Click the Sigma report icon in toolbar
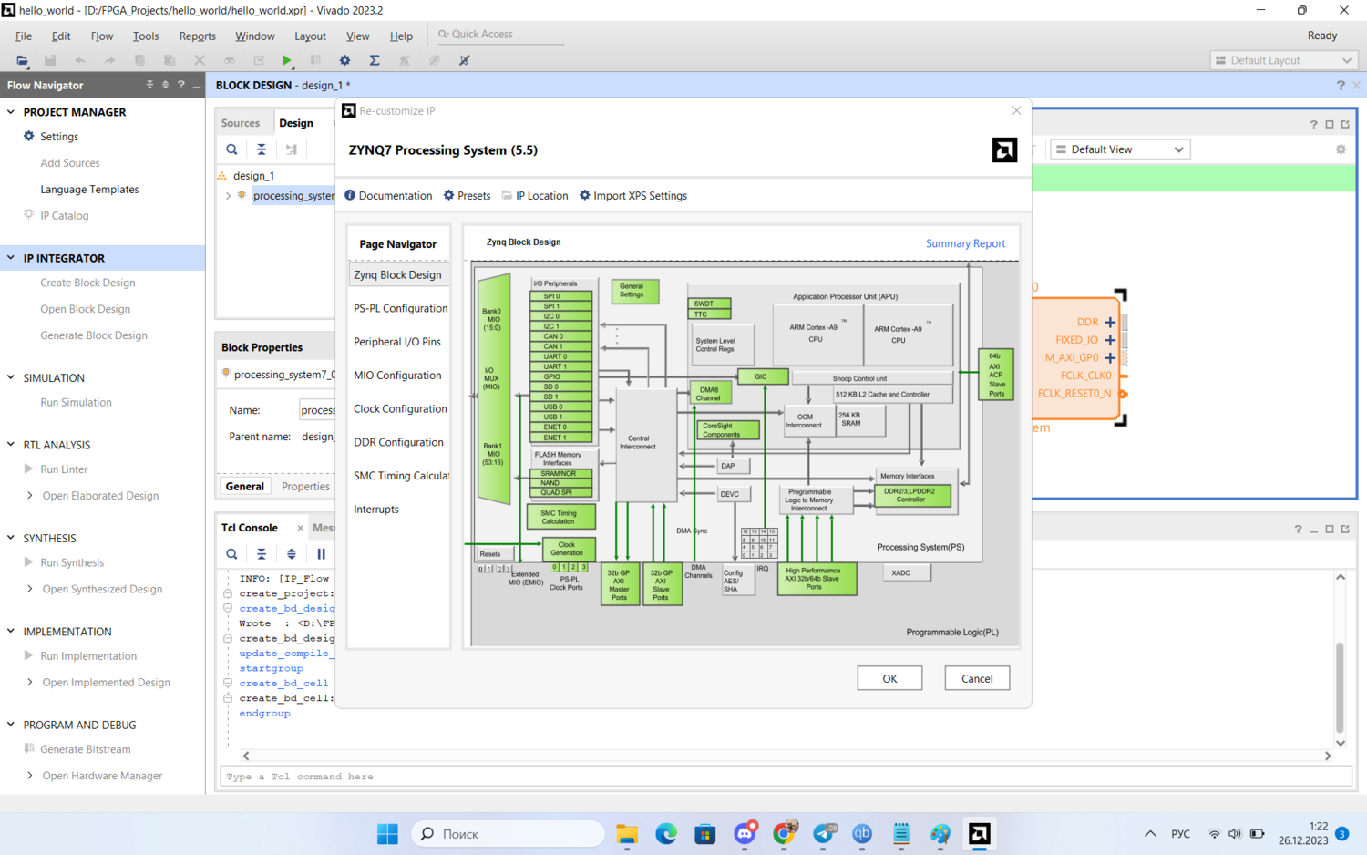 point(375,60)
